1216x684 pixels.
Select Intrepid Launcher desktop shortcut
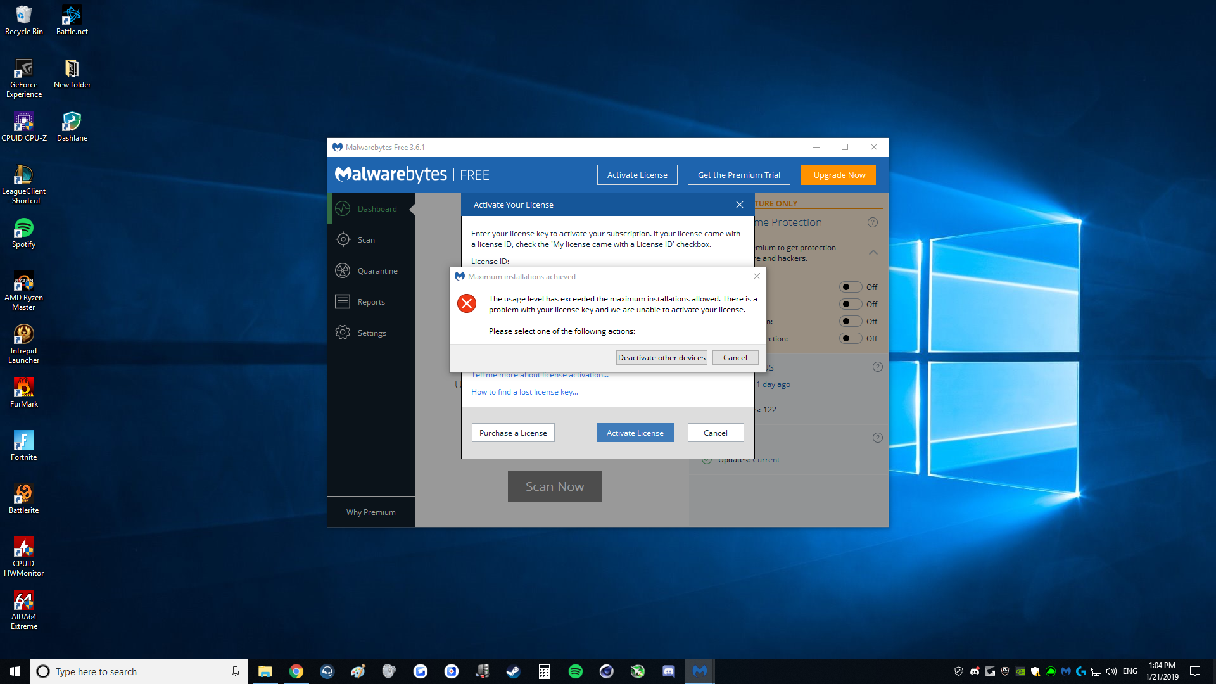[x=24, y=344]
